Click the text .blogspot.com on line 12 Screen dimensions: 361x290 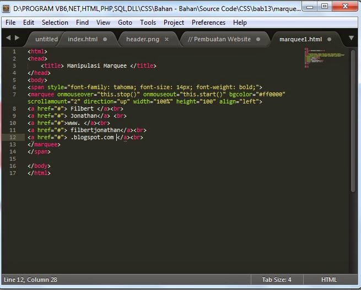click(x=92, y=138)
